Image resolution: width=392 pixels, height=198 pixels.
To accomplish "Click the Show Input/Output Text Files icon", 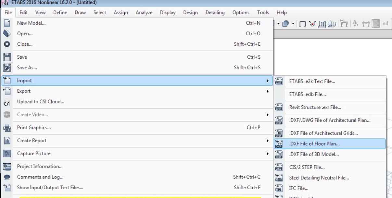I will pyautogui.click(x=7, y=187).
